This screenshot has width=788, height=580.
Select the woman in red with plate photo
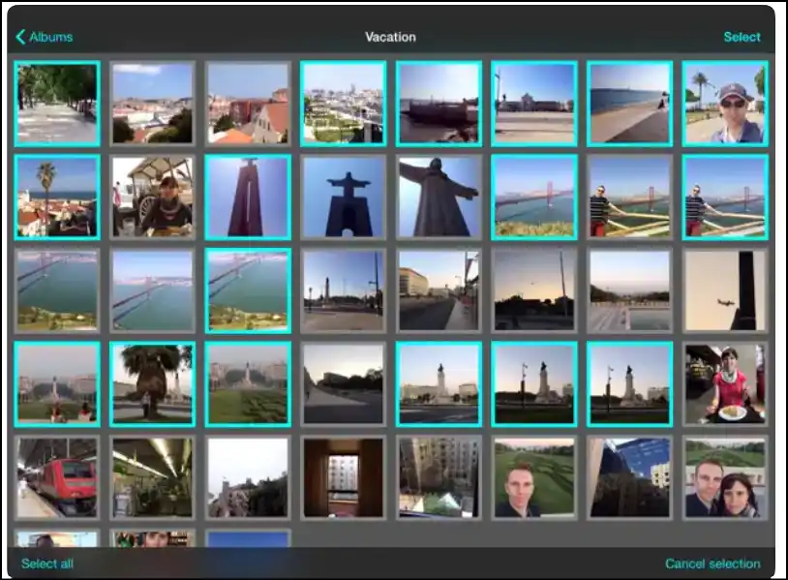(725, 384)
